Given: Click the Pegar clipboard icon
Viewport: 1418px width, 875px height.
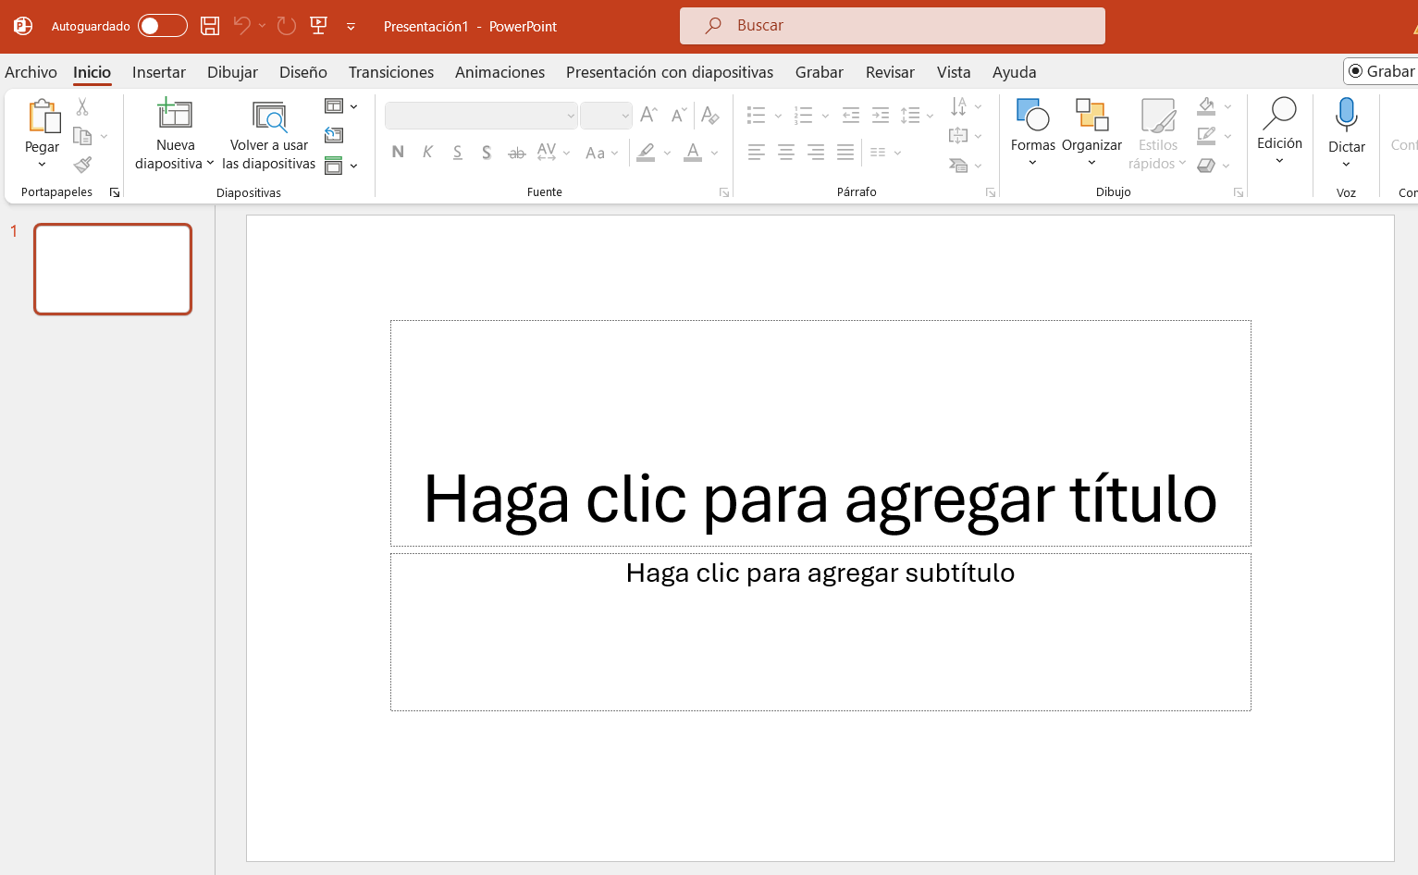Looking at the screenshot, I should click(x=43, y=117).
